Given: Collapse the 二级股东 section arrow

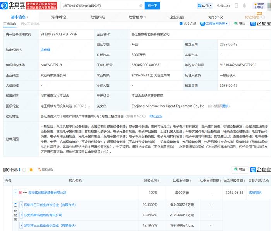Looking at the screenshot, I should coord(15,204).
